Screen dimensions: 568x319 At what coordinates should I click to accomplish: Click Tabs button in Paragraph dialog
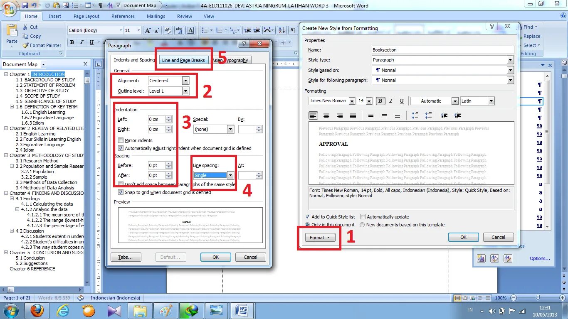126,257
